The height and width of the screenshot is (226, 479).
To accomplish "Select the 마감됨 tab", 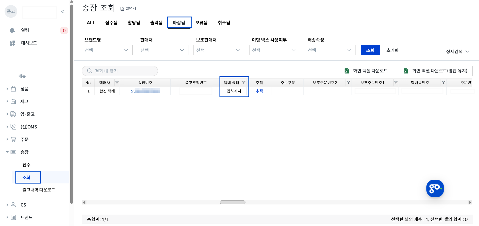I will pos(179,23).
